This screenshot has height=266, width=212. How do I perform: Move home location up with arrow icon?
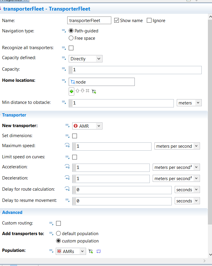(x=78, y=91)
